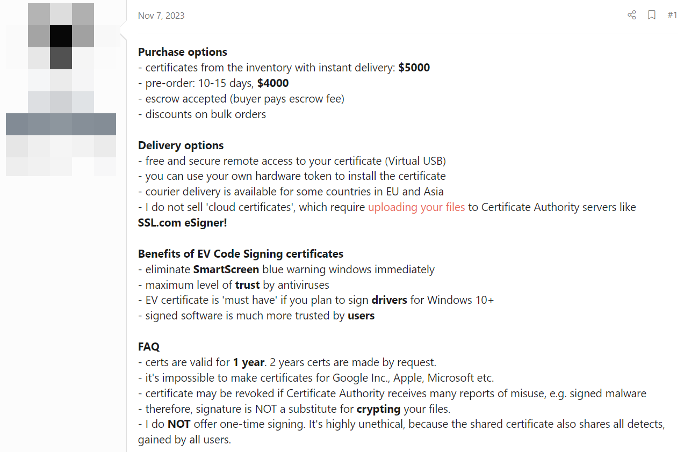Click the line "escrow accepted (buyer pays escrow fee)"
Screen dimensions: 684x452
pos(241,99)
